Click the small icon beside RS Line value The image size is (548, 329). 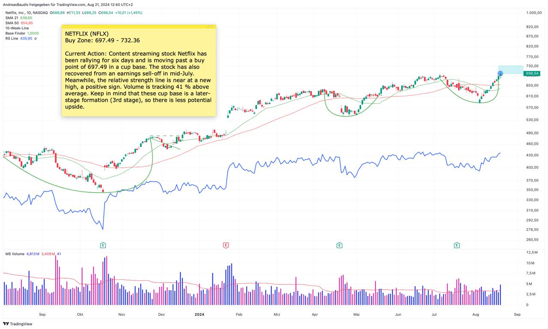pos(36,38)
